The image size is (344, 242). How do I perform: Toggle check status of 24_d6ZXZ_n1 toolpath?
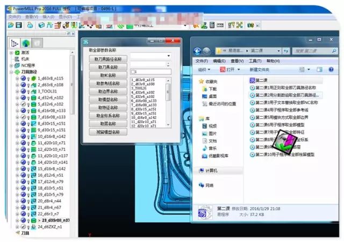click(23, 226)
